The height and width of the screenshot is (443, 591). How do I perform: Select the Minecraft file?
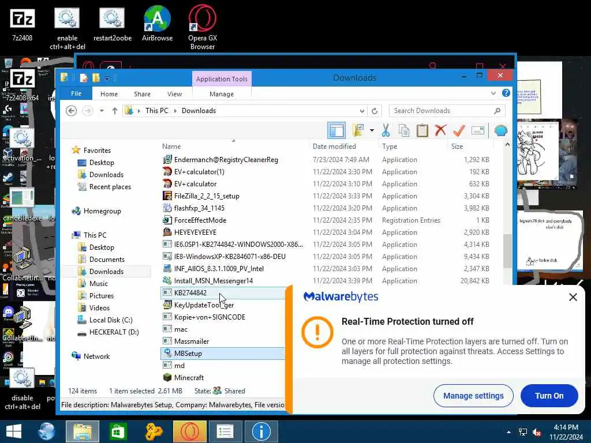189,377
